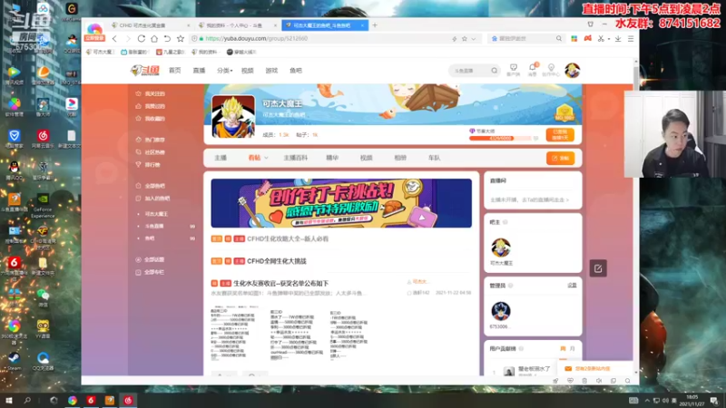The width and height of the screenshot is (726, 408).
Task: Open Windows Start menu
Action: pyautogui.click(x=8, y=400)
